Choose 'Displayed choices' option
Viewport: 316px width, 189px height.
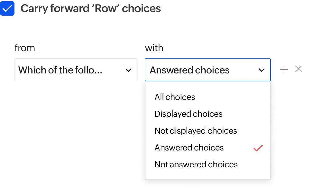click(x=188, y=114)
